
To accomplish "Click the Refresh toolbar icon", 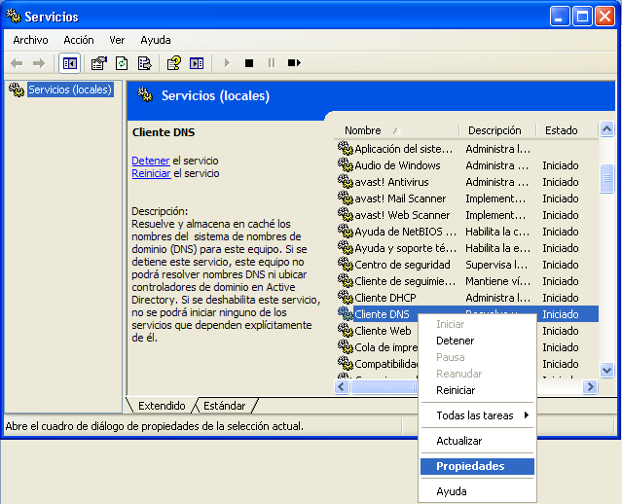I will (x=122, y=63).
